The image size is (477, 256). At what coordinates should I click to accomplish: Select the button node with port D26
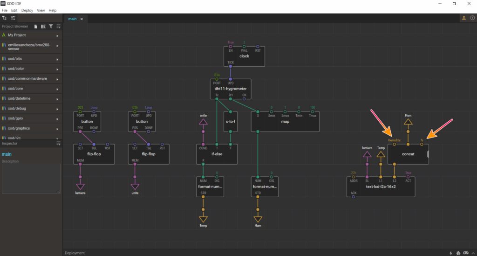coord(142,121)
